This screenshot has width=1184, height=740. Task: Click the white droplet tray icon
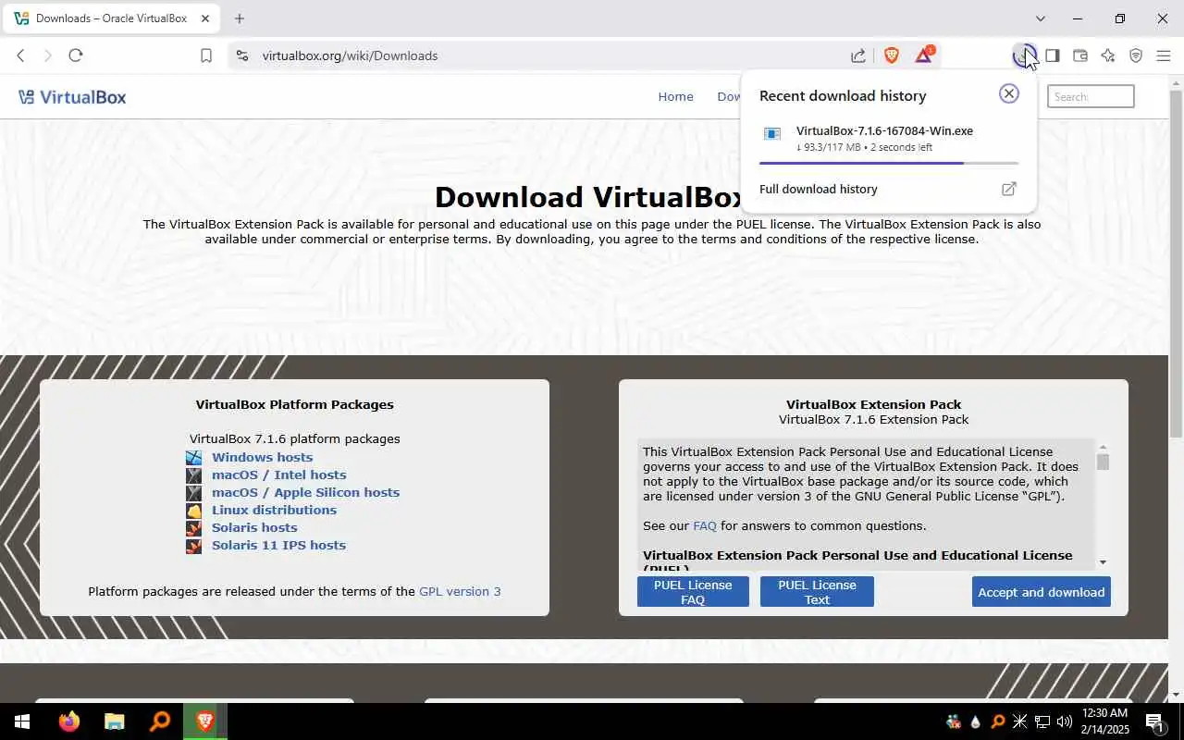976,721
